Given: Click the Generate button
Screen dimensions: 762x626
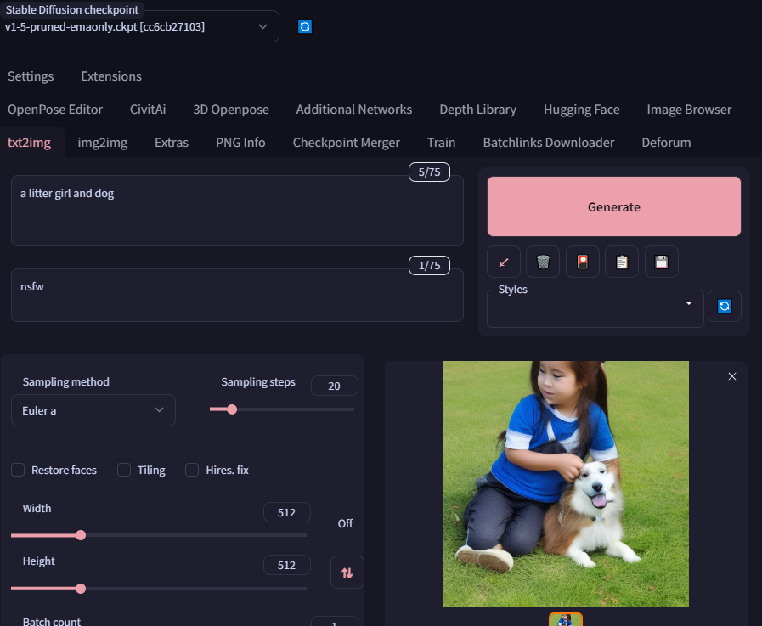Looking at the screenshot, I should point(614,206).
